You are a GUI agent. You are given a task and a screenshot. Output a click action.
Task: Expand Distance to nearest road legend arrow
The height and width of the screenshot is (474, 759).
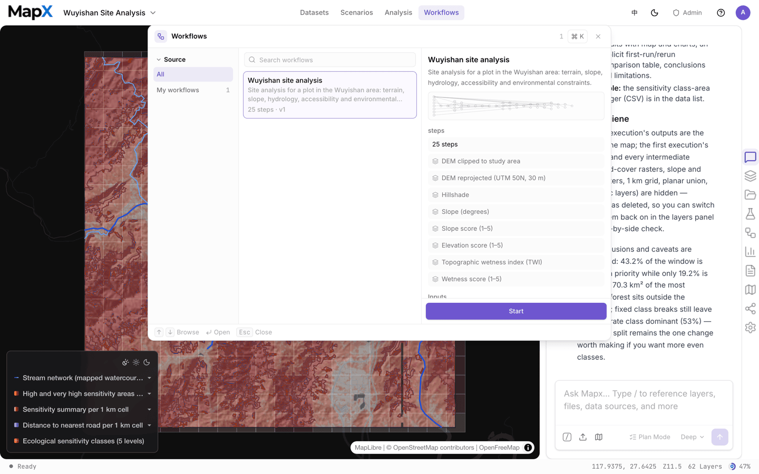pos(149,426)
